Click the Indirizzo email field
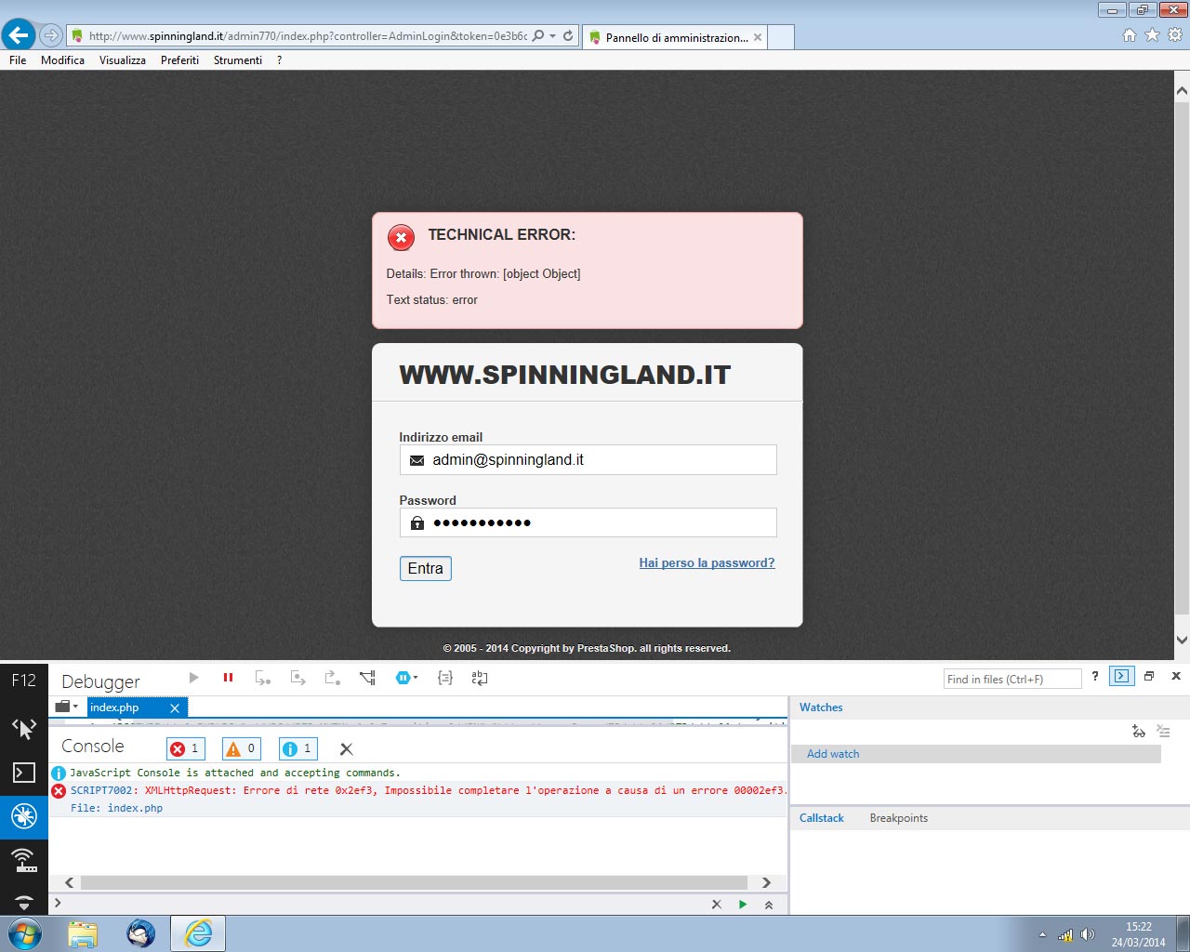 pos(588,459)
